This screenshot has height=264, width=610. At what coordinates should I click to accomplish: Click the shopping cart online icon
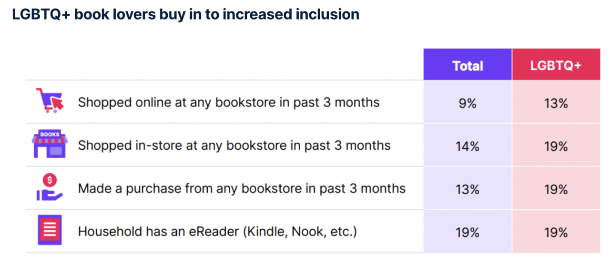(x=50, y=101)
